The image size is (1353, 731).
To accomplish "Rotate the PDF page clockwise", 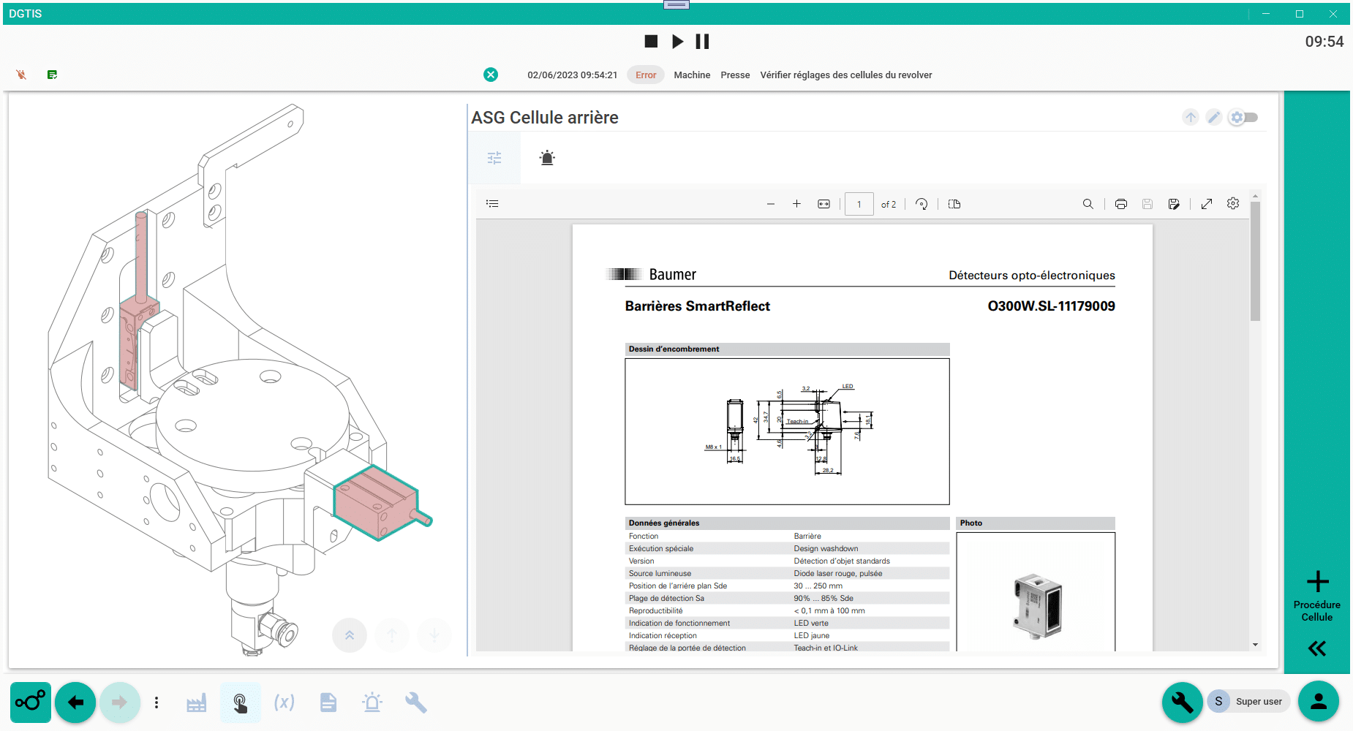I will tap(922, 204).
